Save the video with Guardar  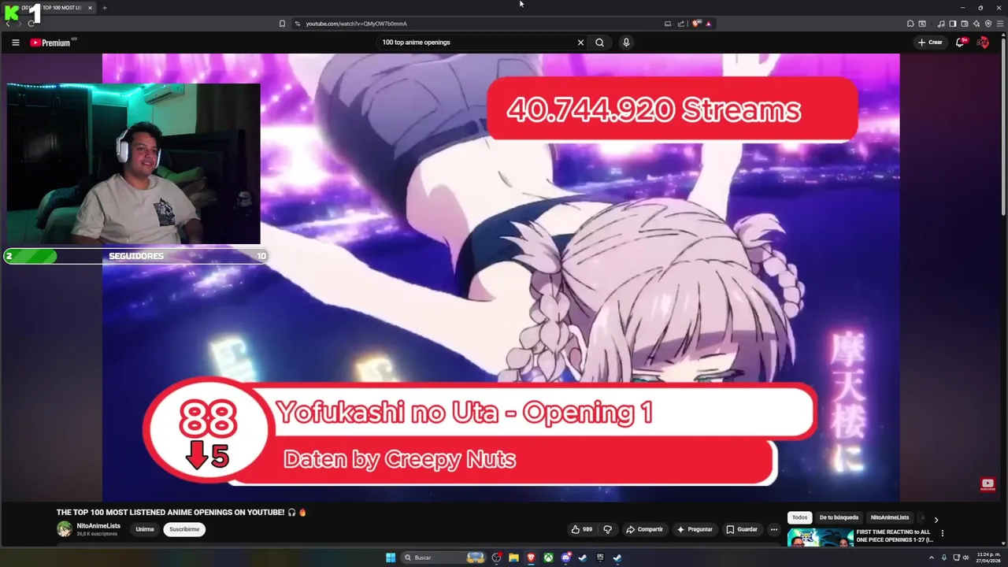click(742, 529)
